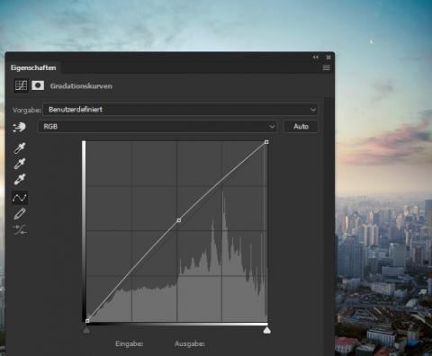The image size is (432, 356).
Task: Switch to the layer mask icon
Action: (x=38, y=85)
